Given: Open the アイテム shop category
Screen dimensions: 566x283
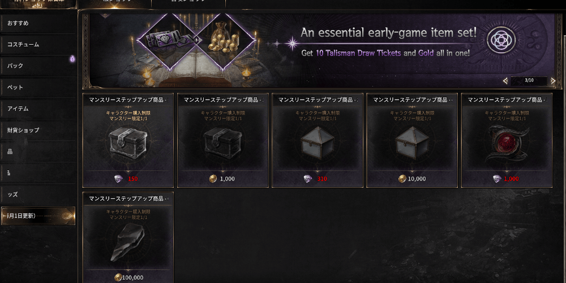Looking at the screenshot, I should point(37,109).
